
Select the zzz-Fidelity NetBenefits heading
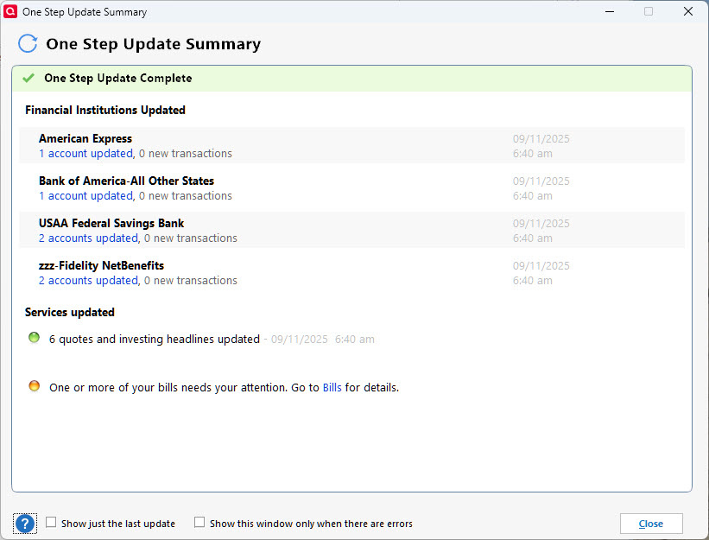(x=101, y=265)
